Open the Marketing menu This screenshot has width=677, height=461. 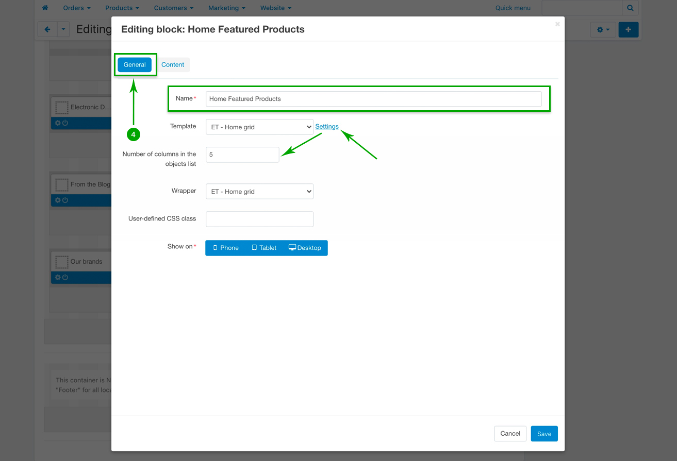(226, 8)
